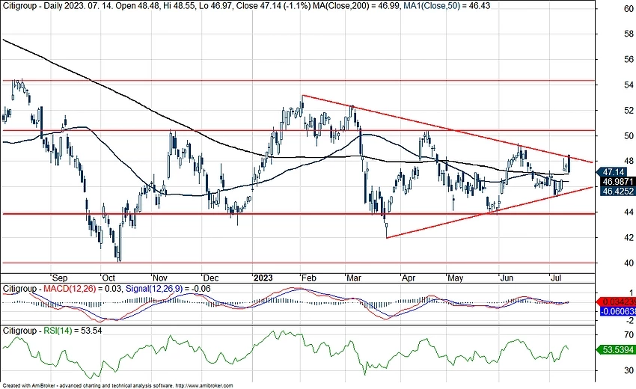This screenshot has width=636, height=389.
Task: Click the 40 price axis label
Action: click(629, 263)
